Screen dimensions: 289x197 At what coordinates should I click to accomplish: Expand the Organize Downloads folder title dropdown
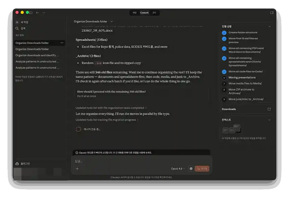pyautogui.click(x=111, y=22)
